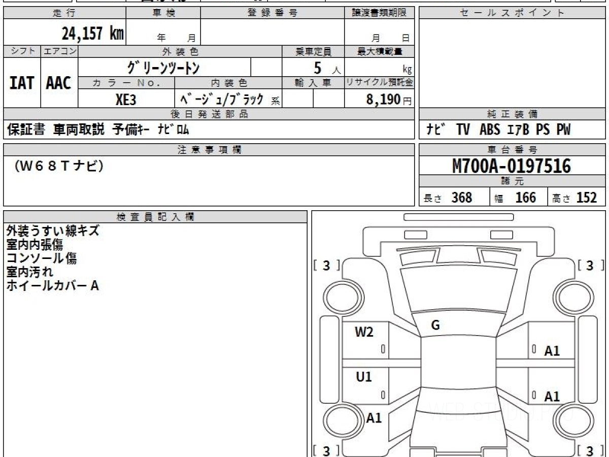Image resolution: width=609 pixels, height=457 pixels.
Task: Click the カラーNo. label
Action: (x=126, y=82)
